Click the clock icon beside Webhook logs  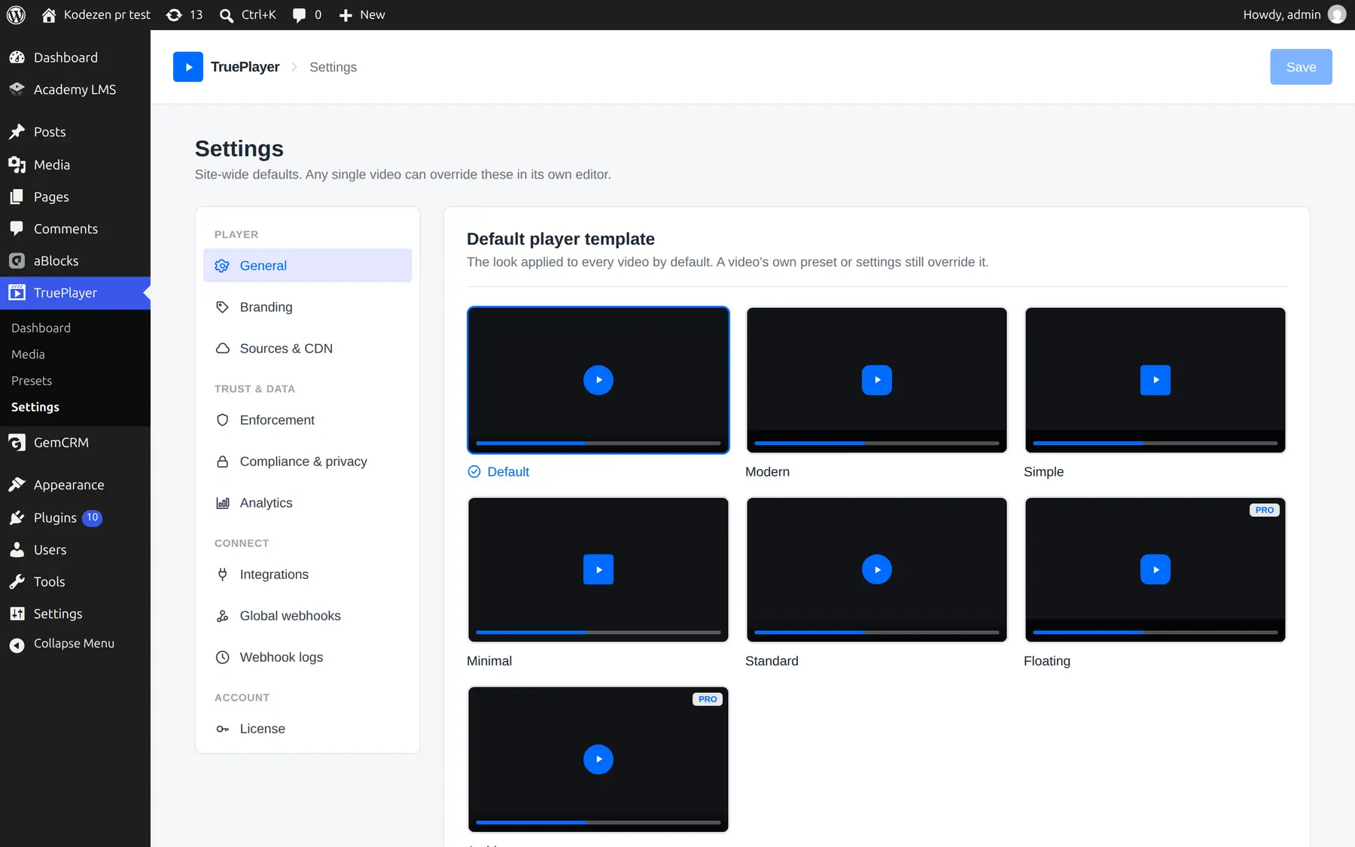222,657
